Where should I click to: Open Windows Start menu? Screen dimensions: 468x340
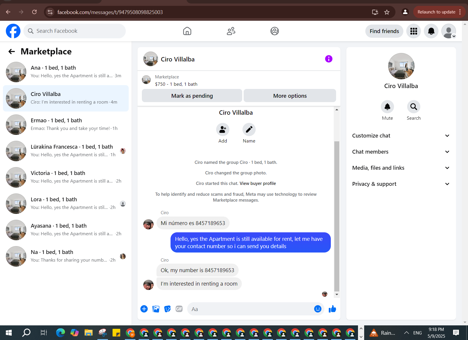coord(9,333)
